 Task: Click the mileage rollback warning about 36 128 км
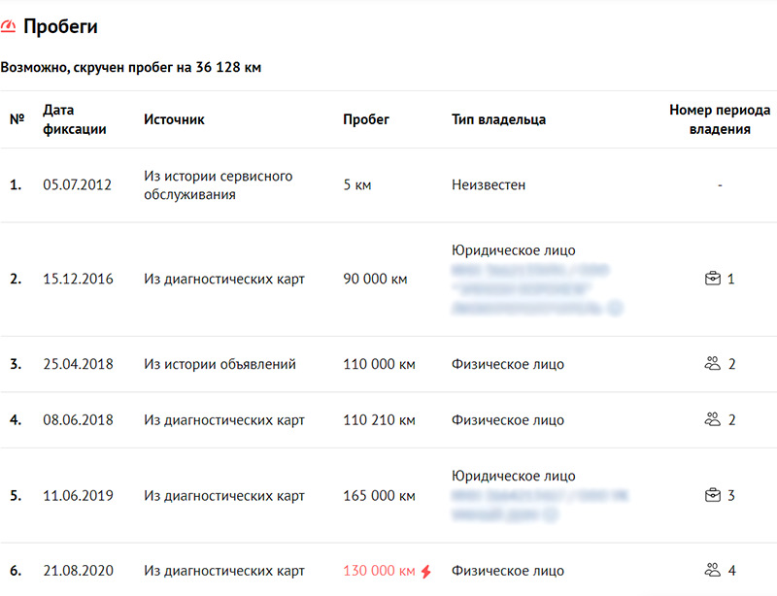coord(131,68)
